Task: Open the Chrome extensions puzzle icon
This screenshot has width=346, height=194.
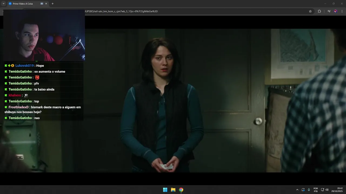Action: click(319, 11)
